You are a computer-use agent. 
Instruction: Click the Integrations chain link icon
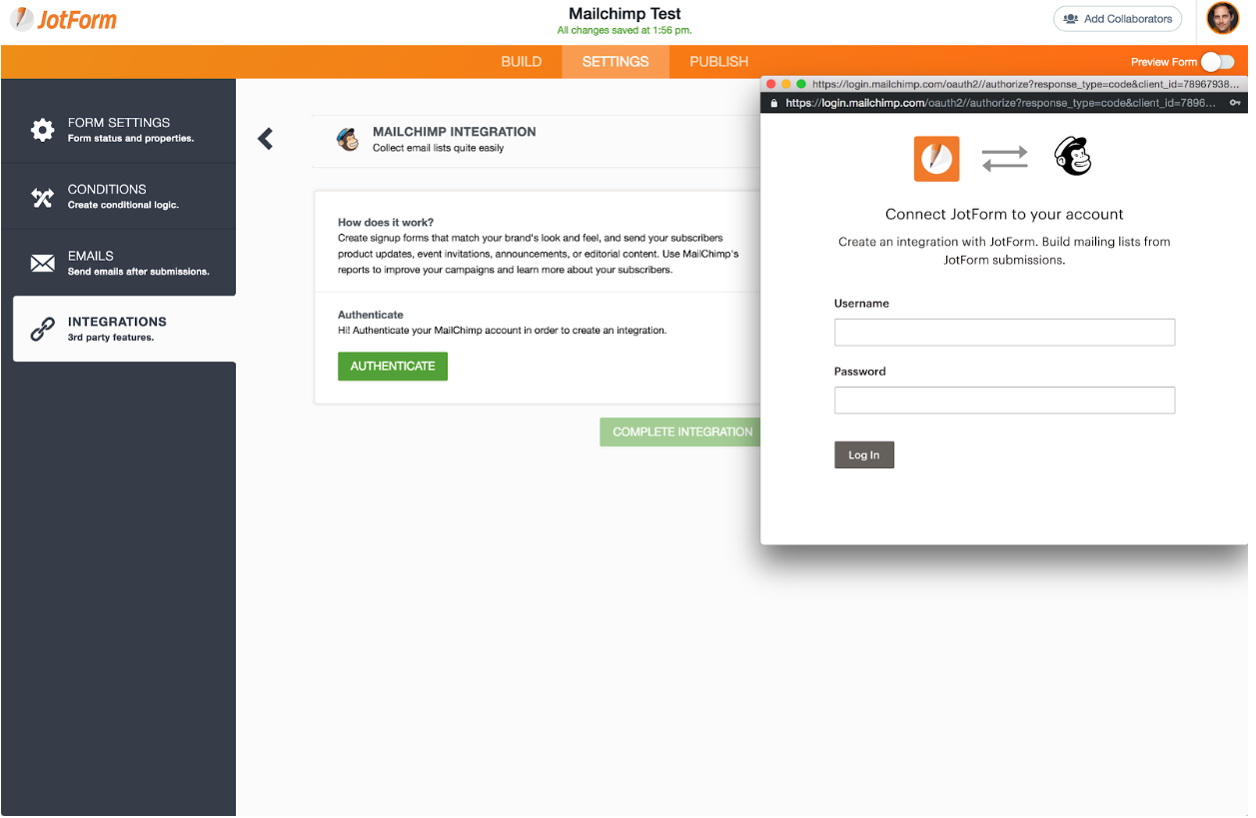point(42,329)
